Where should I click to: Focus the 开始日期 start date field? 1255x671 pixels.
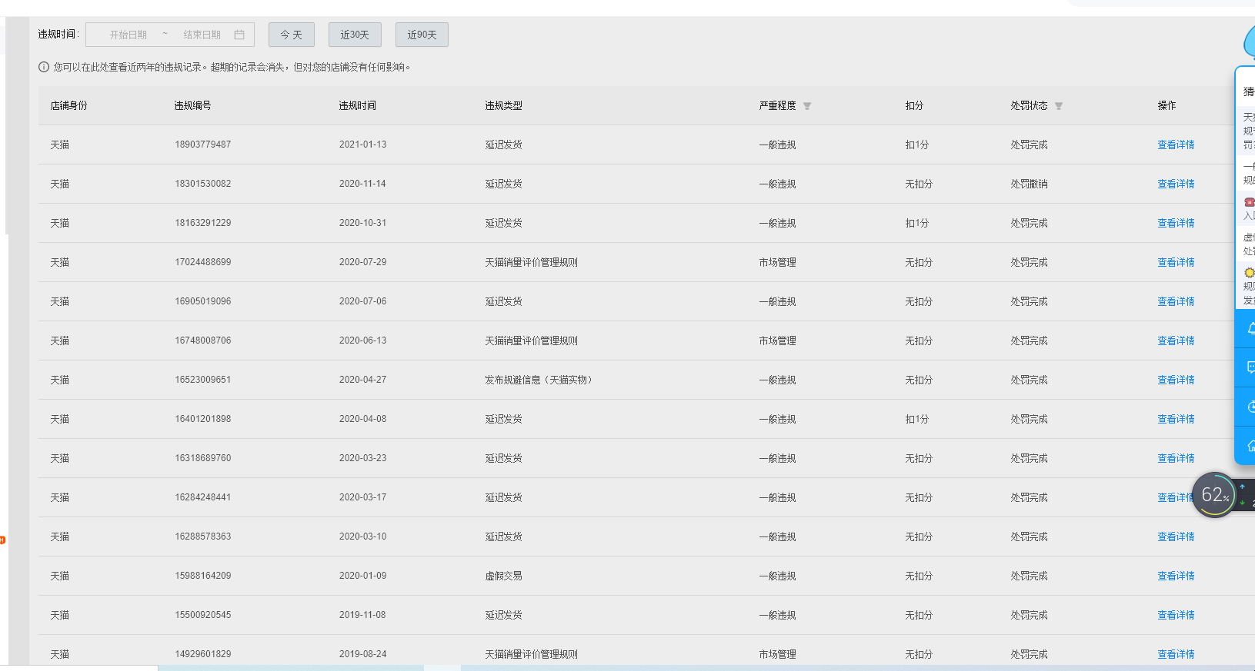click(x=128, y=35)
